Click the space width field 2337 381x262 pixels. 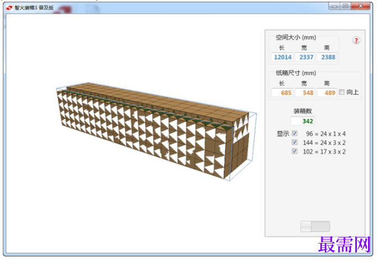(x=305, y=57)
